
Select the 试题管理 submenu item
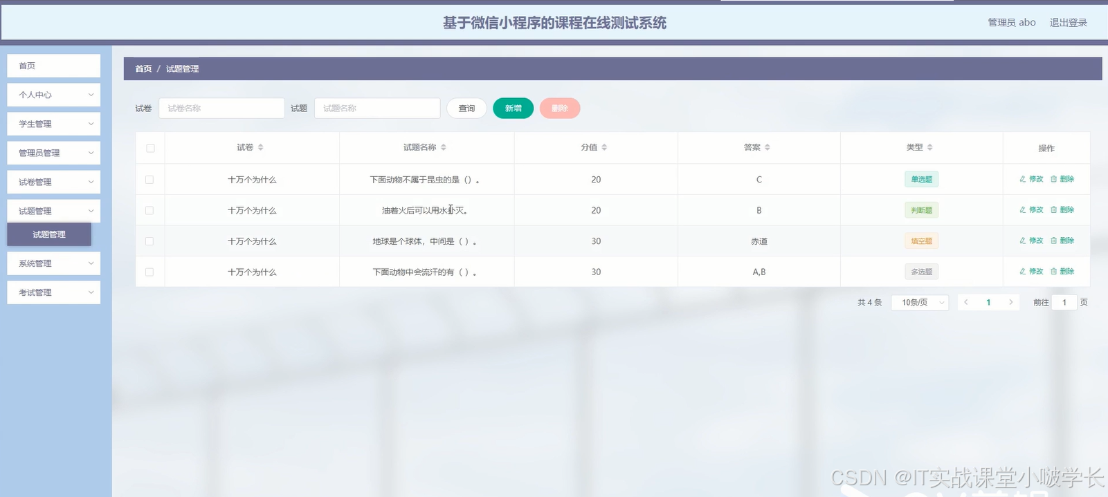click(x=49, y=234)
